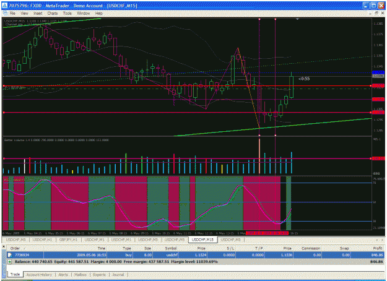Click the open price 1.1324 cell

coord(200,255)
